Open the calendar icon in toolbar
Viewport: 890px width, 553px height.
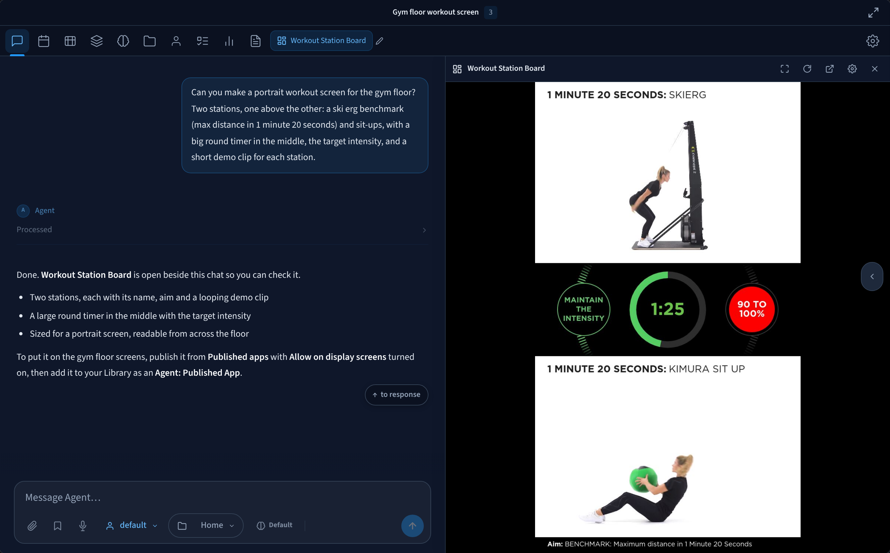44,41
